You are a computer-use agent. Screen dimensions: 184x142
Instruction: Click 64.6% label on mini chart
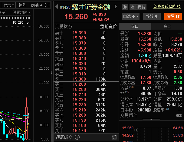[x=178, y=128]
